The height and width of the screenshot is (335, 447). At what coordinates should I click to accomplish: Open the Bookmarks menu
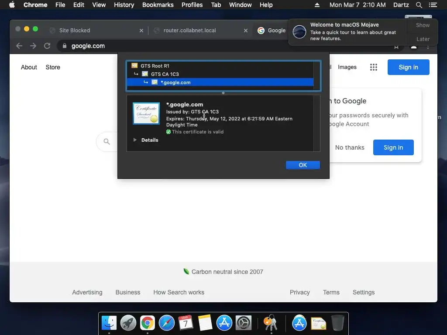click(x=158, y=5)
